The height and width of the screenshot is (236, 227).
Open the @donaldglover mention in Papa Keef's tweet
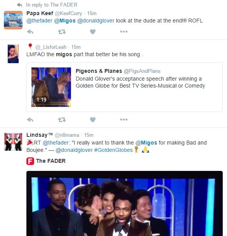tap(96, 21)
